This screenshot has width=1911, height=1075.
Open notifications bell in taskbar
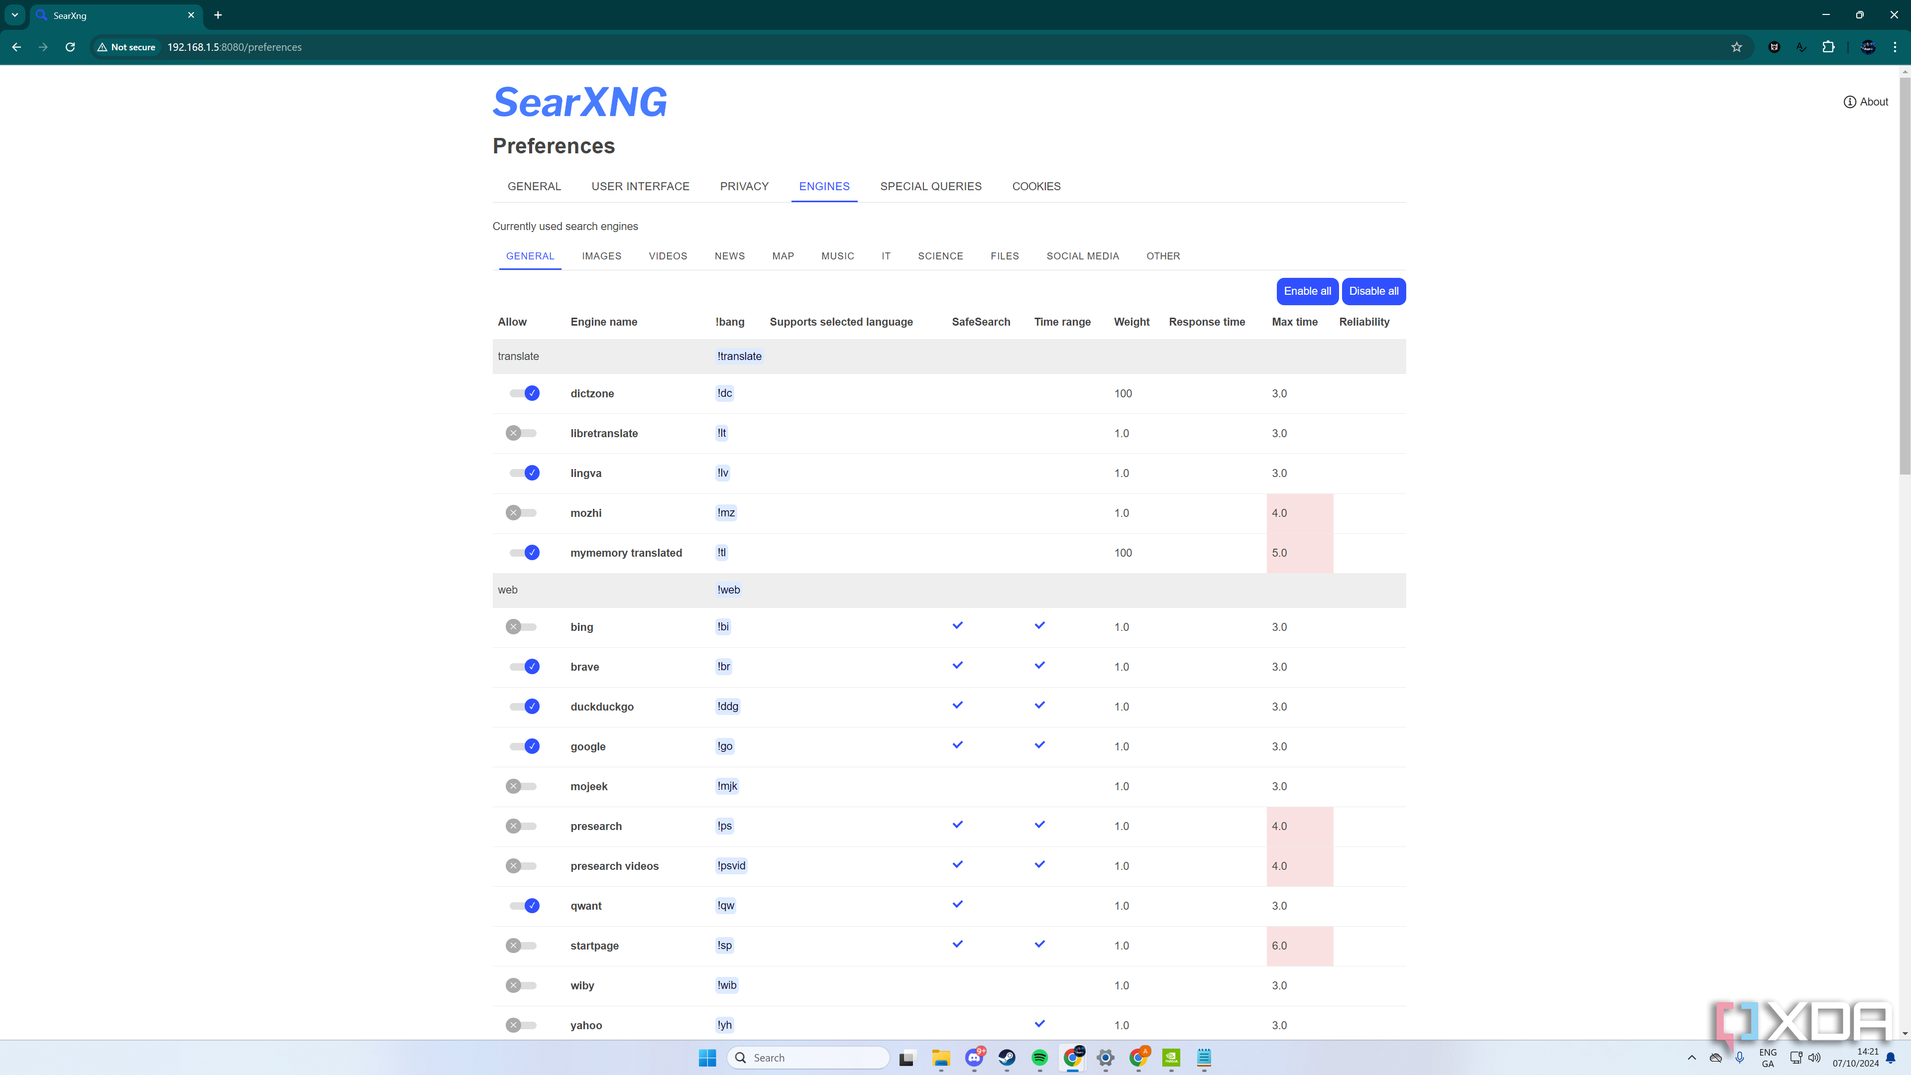click(1891, 1058)
